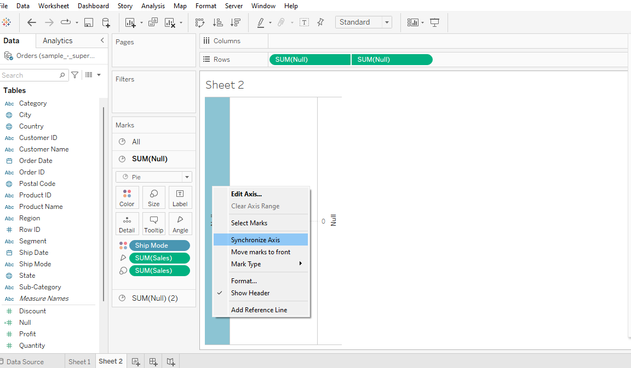
Task: Expand the Mark Type submenu
Action: [246, 264]
